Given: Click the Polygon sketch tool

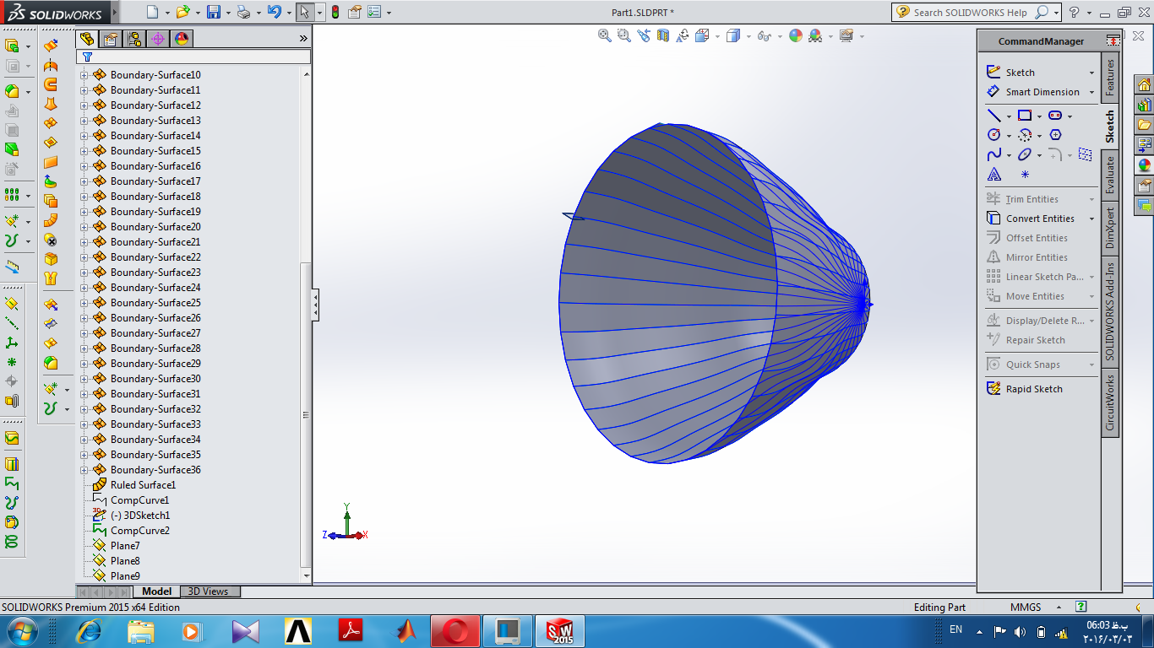Looking at the screenshot, I should click(1055, 135).
